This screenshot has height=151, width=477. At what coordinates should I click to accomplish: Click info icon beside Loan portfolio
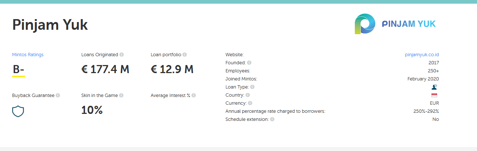click(185, 55)
